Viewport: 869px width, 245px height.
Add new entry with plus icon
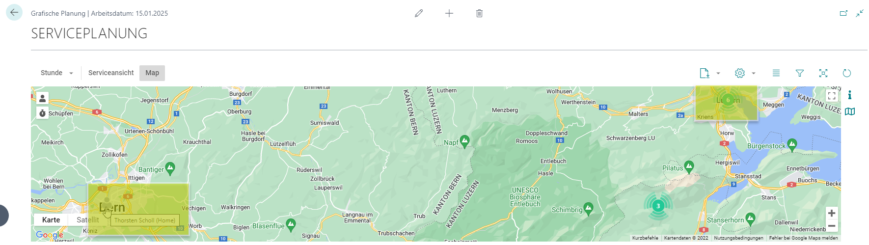[x=449, y=13]
